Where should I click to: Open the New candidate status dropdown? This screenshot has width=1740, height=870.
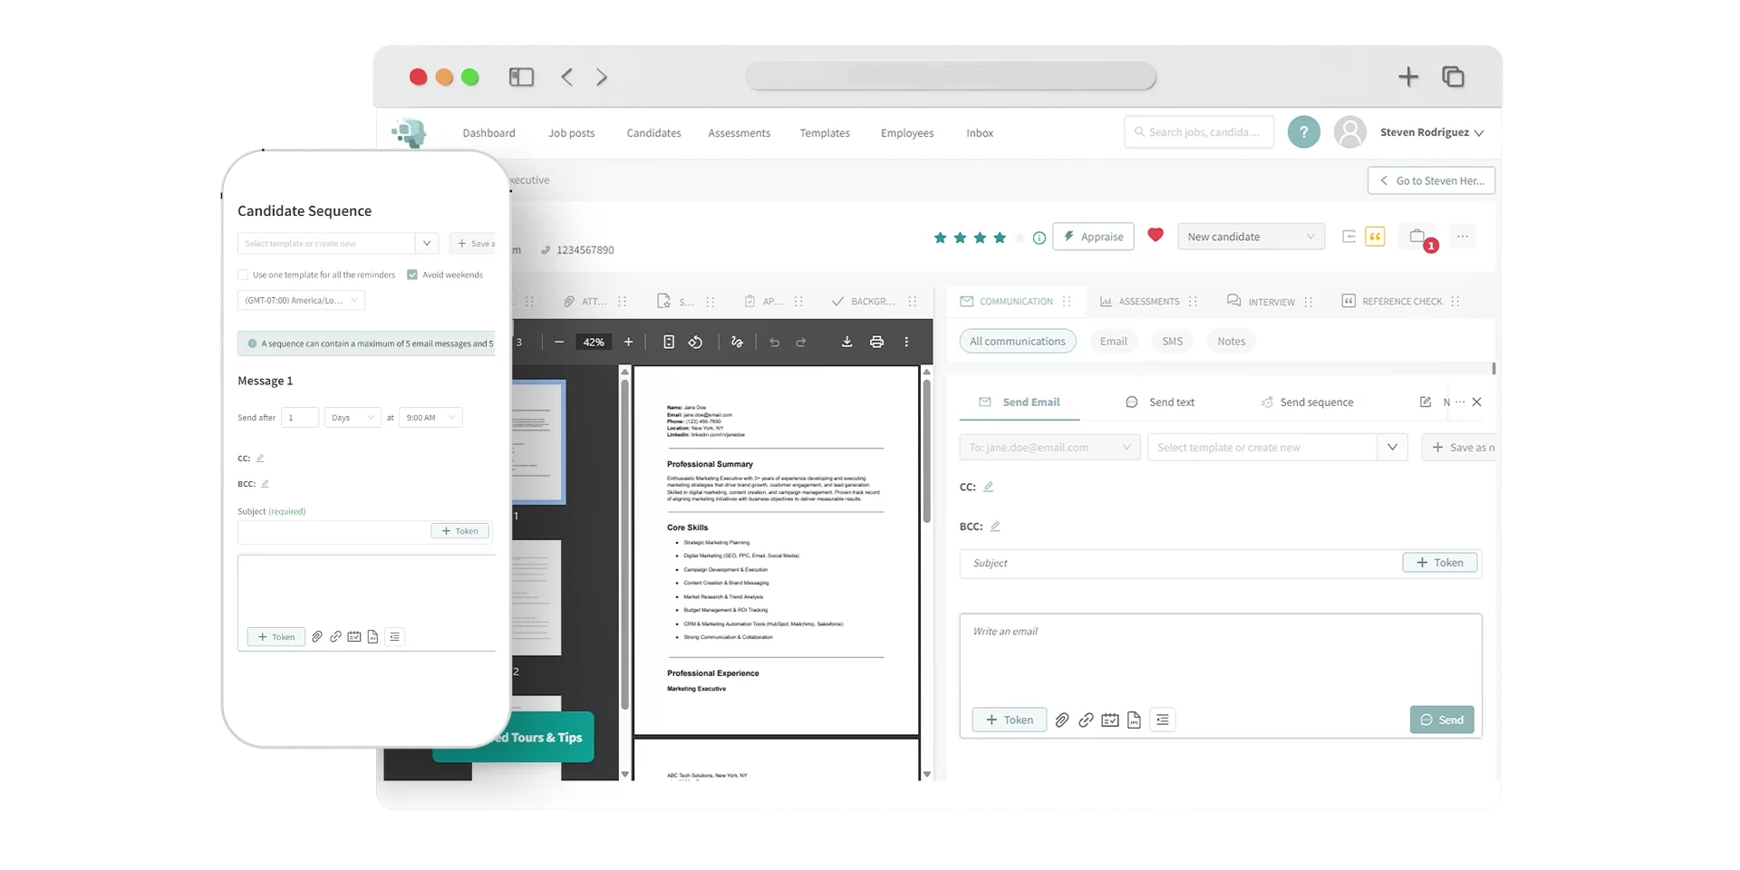[1250, 237]
